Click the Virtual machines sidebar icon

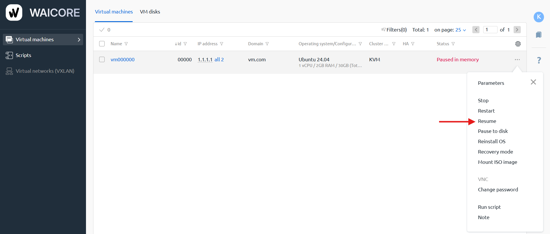(x=9, y=40)
